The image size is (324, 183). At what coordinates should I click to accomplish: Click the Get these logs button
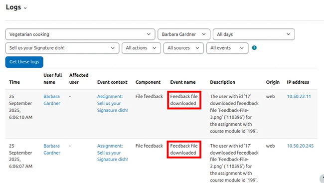24,62
